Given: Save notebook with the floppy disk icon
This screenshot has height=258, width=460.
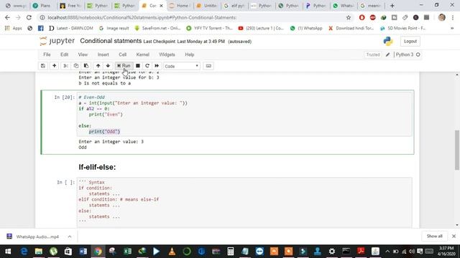Looking at the screenshot, I should click(43, 66).
